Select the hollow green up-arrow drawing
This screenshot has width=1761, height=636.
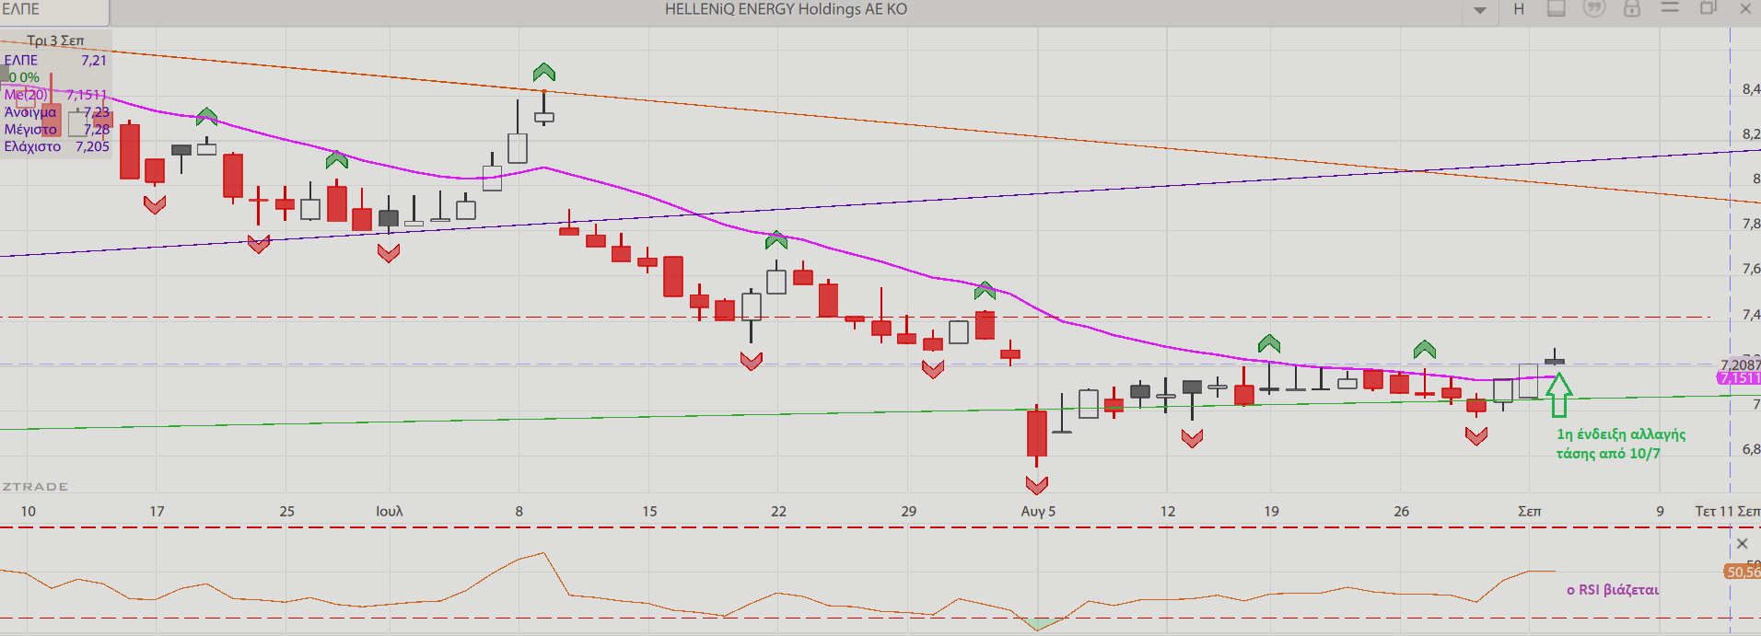click(x=1558, y=395)
